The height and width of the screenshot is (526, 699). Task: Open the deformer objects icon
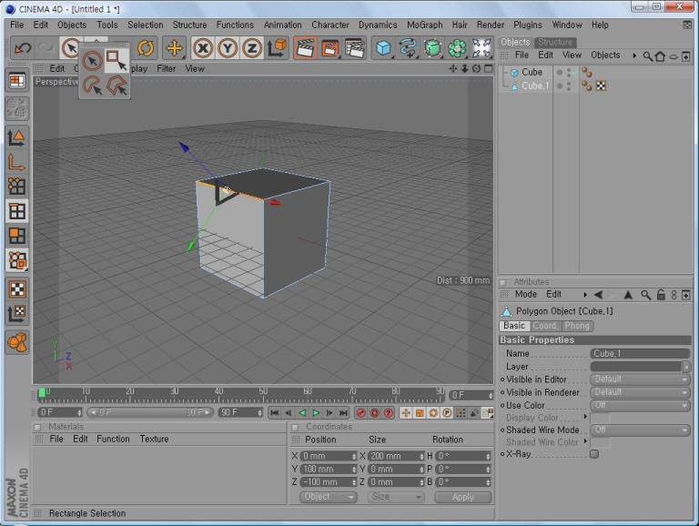pyautogui.click(x=481, y=47)
